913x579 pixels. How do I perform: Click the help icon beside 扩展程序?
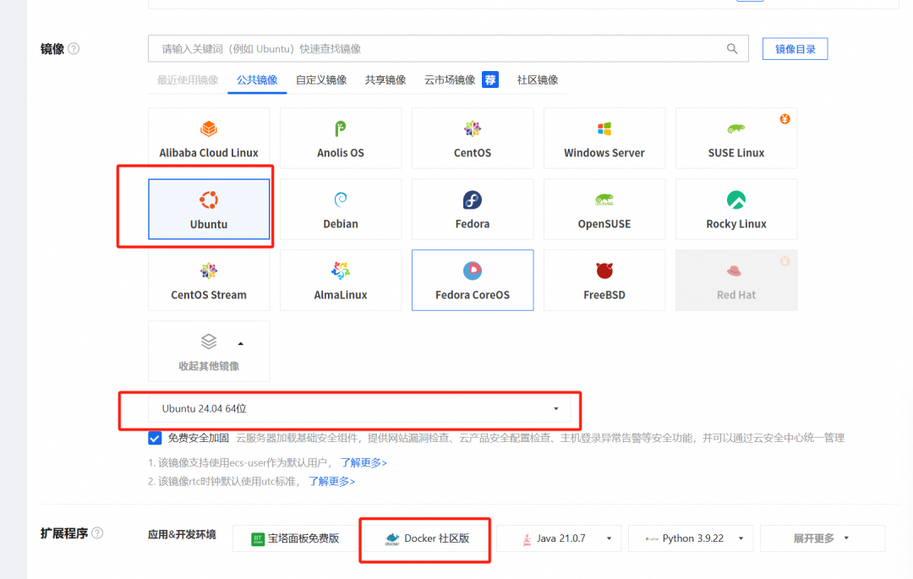point(97,533)
